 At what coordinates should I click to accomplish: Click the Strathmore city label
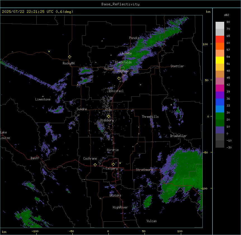point(144,170)
